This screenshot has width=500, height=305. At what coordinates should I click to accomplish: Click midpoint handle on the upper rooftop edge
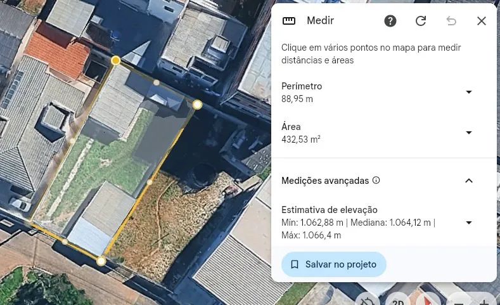pos(157,82)
